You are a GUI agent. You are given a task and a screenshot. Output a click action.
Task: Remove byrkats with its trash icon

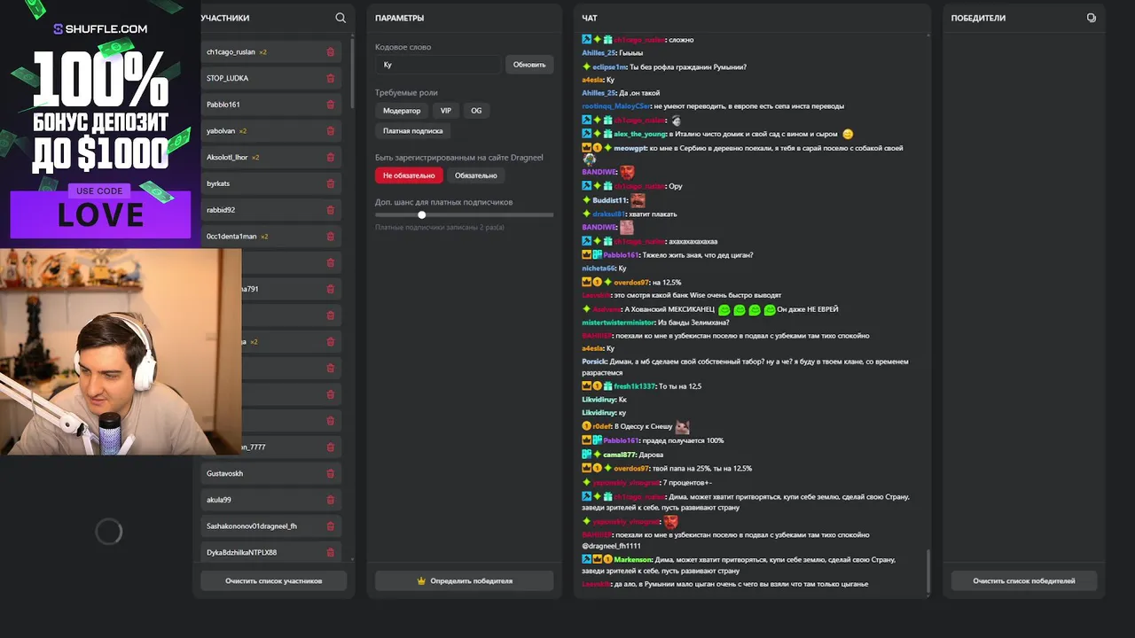(x=331, y=183)
